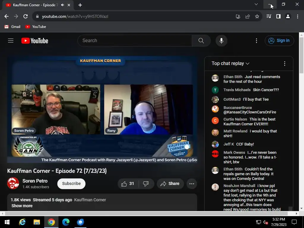Go to the YouTube home logo
The image size is (304, 228).
(x=35, y=41)
